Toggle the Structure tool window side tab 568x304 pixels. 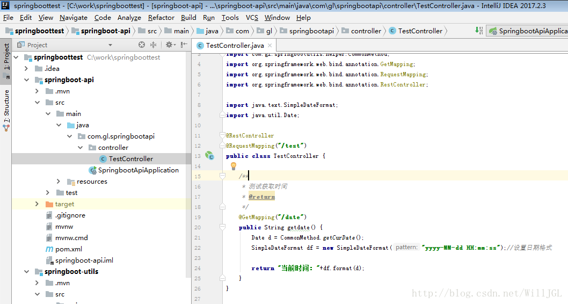tap(6, 106)
